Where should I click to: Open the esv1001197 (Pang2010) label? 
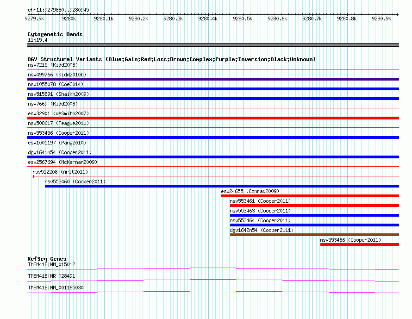point(57,143)
